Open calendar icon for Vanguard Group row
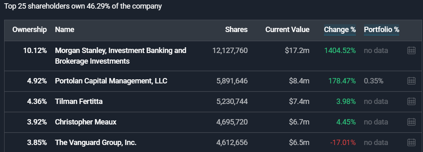Viewport: 423px width, 152px height. [411, 142]
